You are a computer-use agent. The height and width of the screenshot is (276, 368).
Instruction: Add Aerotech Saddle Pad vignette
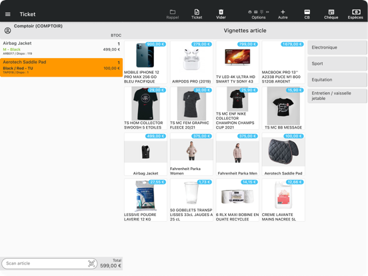click(283, 154)
